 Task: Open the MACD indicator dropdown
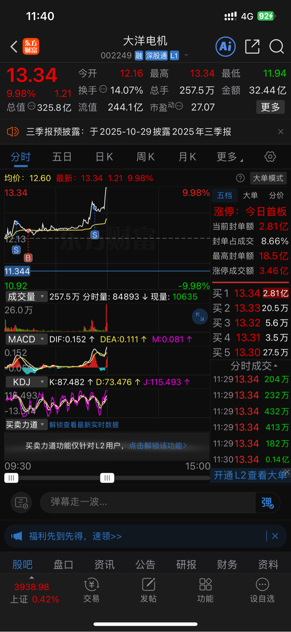26,339
